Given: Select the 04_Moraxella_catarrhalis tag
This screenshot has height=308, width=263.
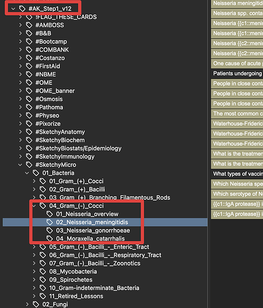Looking at the screenshot, I should [x=91, y=238].
